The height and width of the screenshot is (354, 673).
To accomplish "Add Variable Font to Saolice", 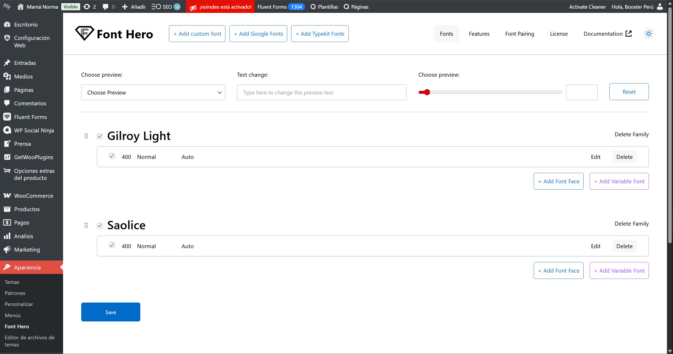I will (x=619, y=270).
